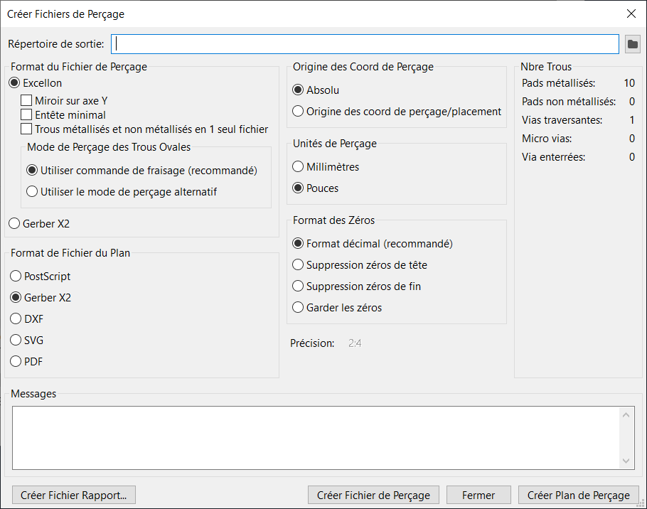The image size is (647, 509).
Task: Select Garder les zéros option
Action: [299, 308]
